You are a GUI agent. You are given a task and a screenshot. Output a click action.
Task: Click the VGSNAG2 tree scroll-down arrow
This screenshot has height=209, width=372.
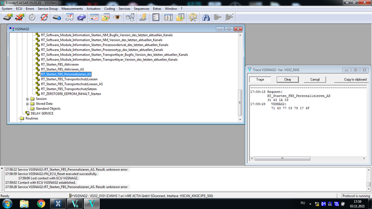click(x=240, y=120)
